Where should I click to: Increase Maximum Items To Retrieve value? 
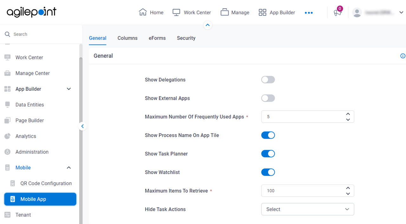(348, 188)
